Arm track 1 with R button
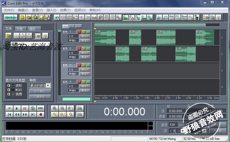This screenshot has width=230, height=142. pos(79,32)
